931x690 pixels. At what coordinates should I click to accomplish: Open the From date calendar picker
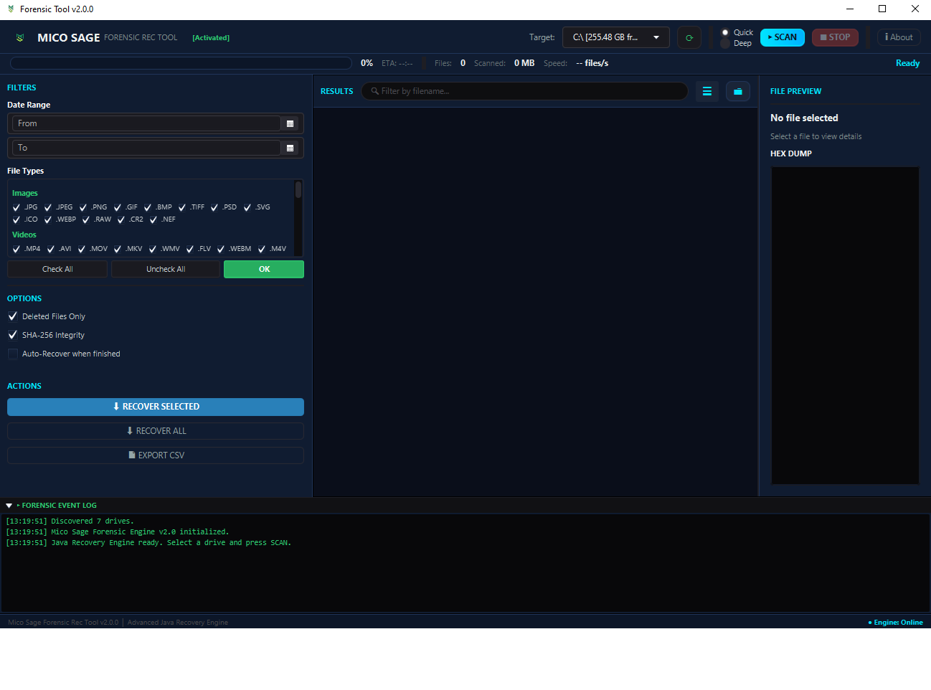[290, 123]
